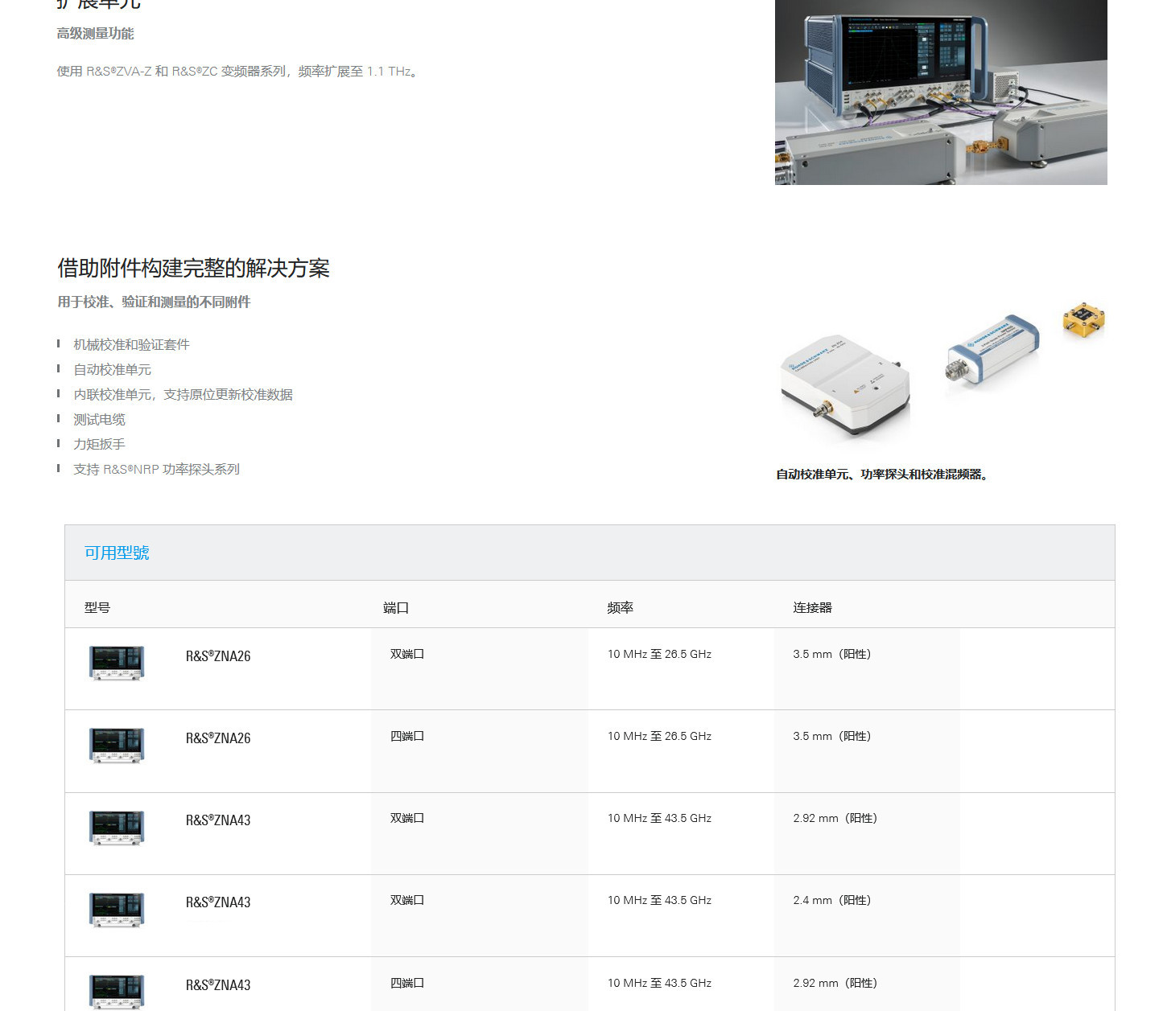Open the R&S ZNA26 四端口 model link
The height and width of the screenshot is (1011, 1163).
point(218,738)
